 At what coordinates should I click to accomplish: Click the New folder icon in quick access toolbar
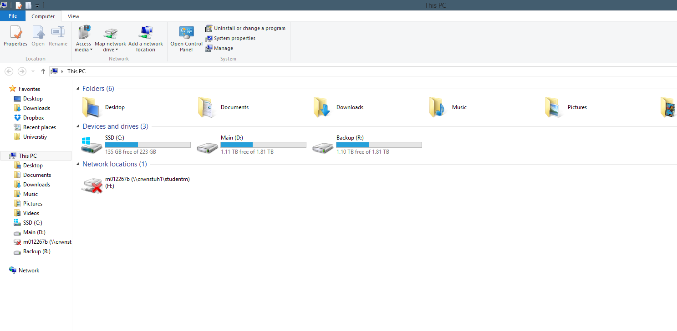[28, 5]
